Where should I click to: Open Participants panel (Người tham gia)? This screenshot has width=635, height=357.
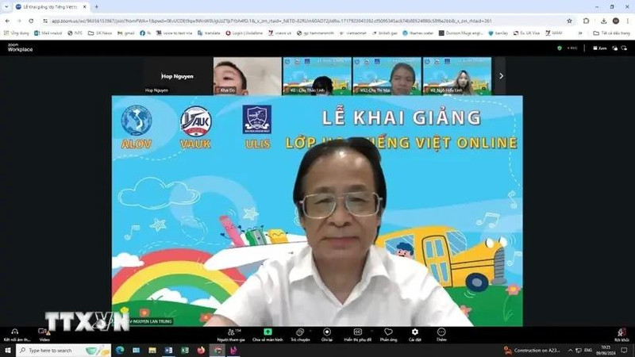[x=231, y=335]
